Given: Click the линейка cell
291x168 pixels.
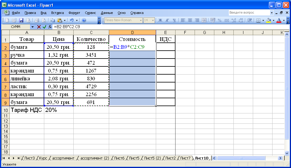Looking at the screenshot, I should click(27, 79).
